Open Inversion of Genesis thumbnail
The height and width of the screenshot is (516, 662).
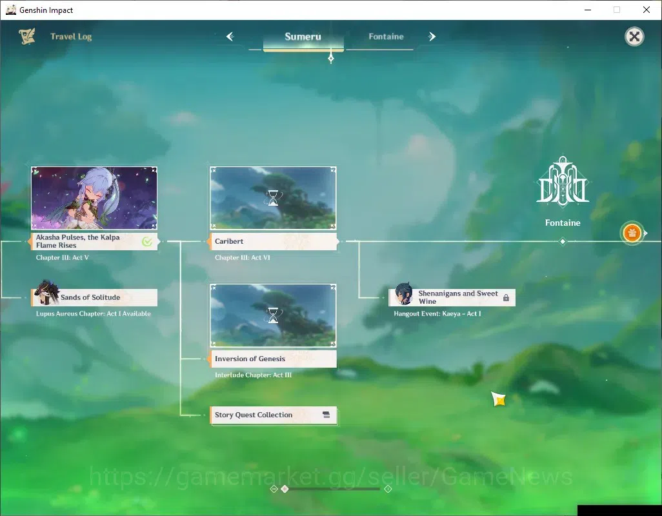(x=273, y=315)
